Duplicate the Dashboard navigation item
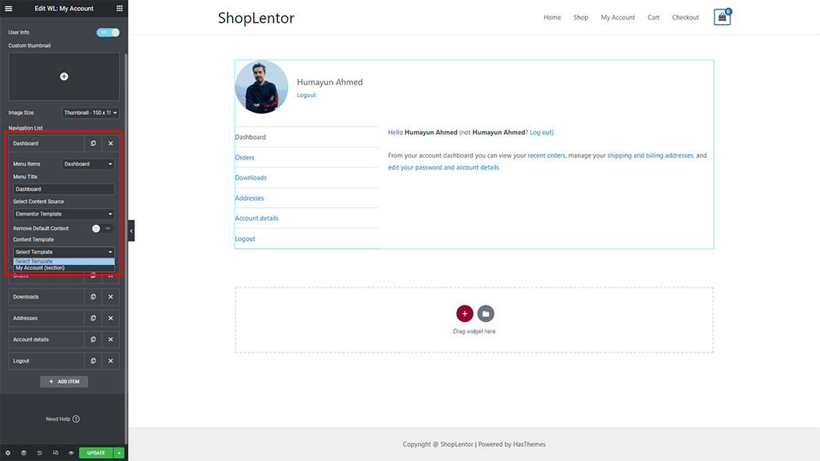The height and width of the screenshot is (461, 820). 93,144
